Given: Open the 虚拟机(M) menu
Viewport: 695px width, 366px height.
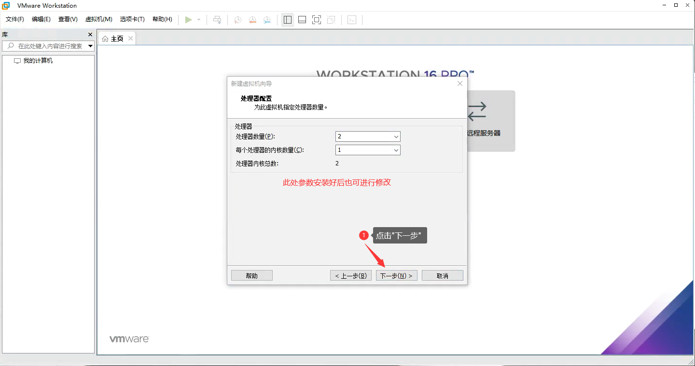Looking at the screenshot, I should coord(99,19).
